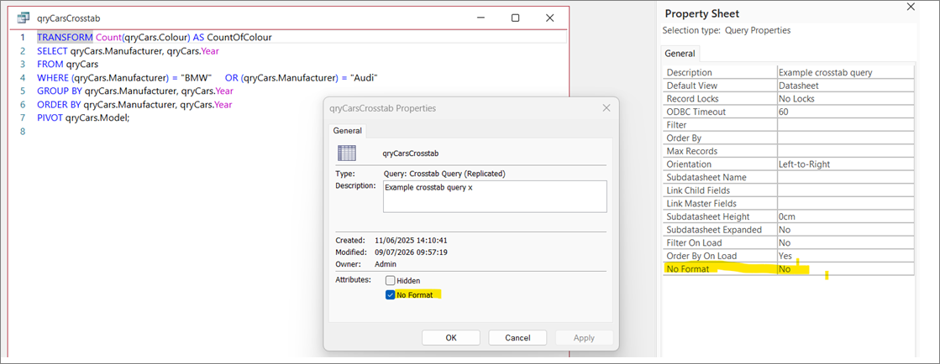This screenshot has height=364, width=940.
Task: Uncheck the No Format attribute checkbox
Action: point(391,294)
